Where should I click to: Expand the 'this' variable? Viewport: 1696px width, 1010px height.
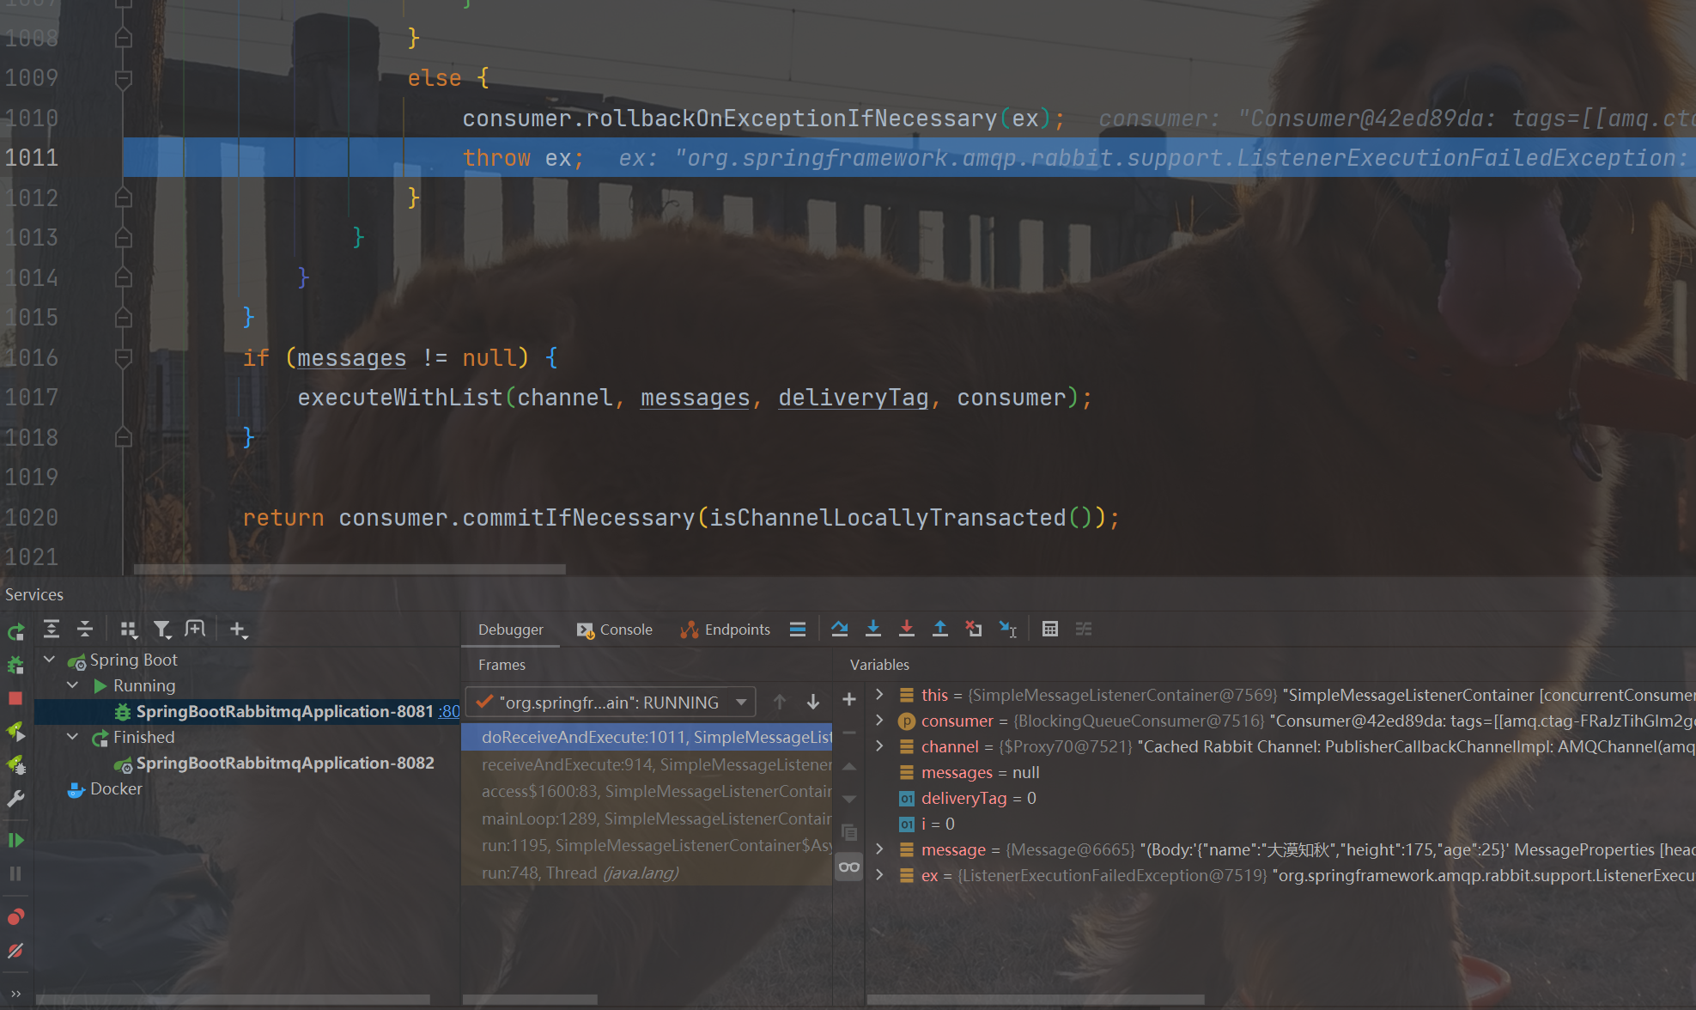click(x=879, y=694)
